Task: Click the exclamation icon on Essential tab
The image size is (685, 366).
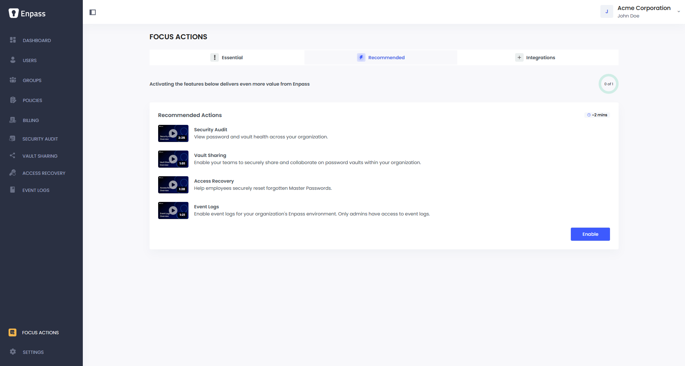Action: [215, 57]
